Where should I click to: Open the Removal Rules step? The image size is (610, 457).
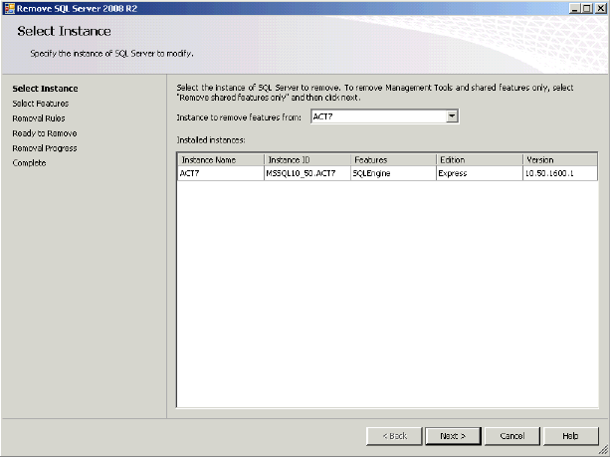point(39,118)
